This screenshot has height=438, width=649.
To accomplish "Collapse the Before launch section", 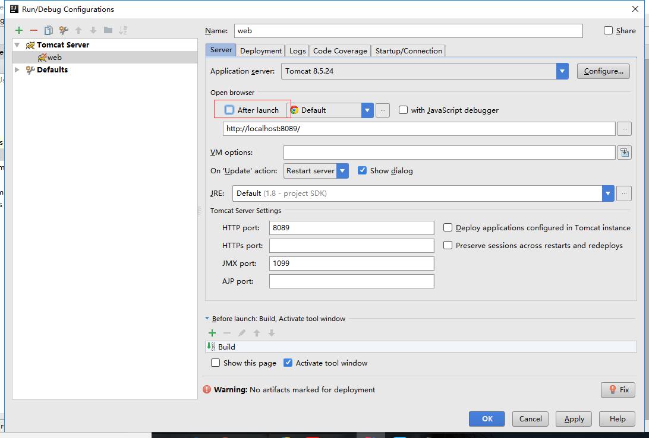I will (207, 319).
